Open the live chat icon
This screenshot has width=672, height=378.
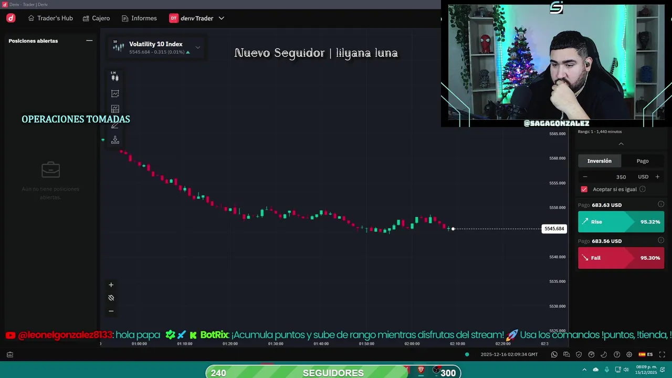point(566,354)
